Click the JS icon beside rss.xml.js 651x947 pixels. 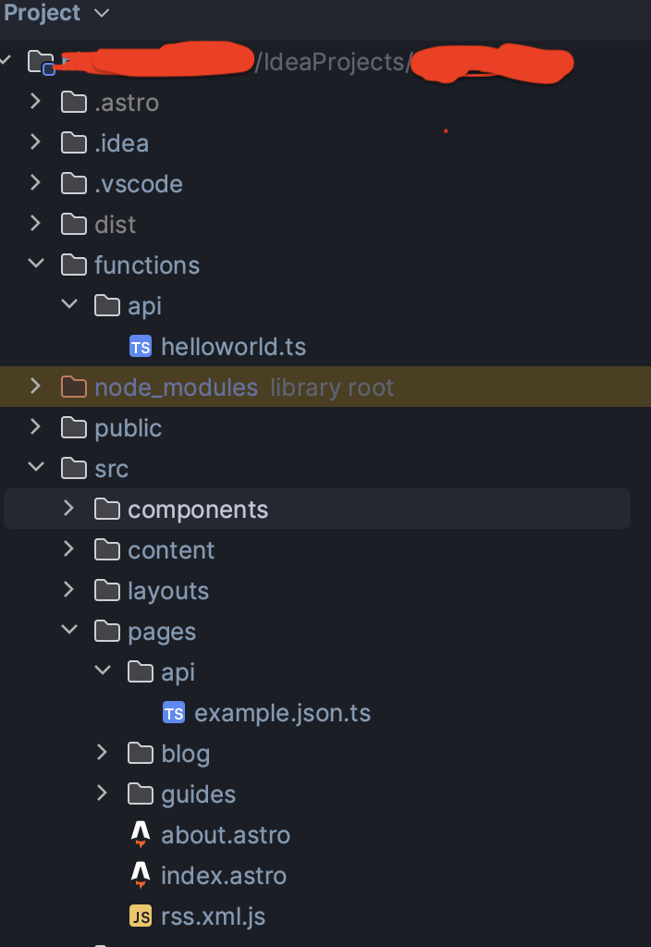pyautogui.click(x=141, y=916)
